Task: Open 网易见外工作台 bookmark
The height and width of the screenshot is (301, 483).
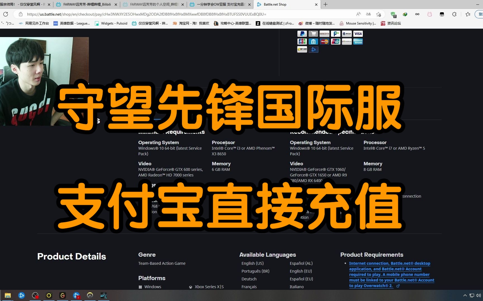Action: 34,23
